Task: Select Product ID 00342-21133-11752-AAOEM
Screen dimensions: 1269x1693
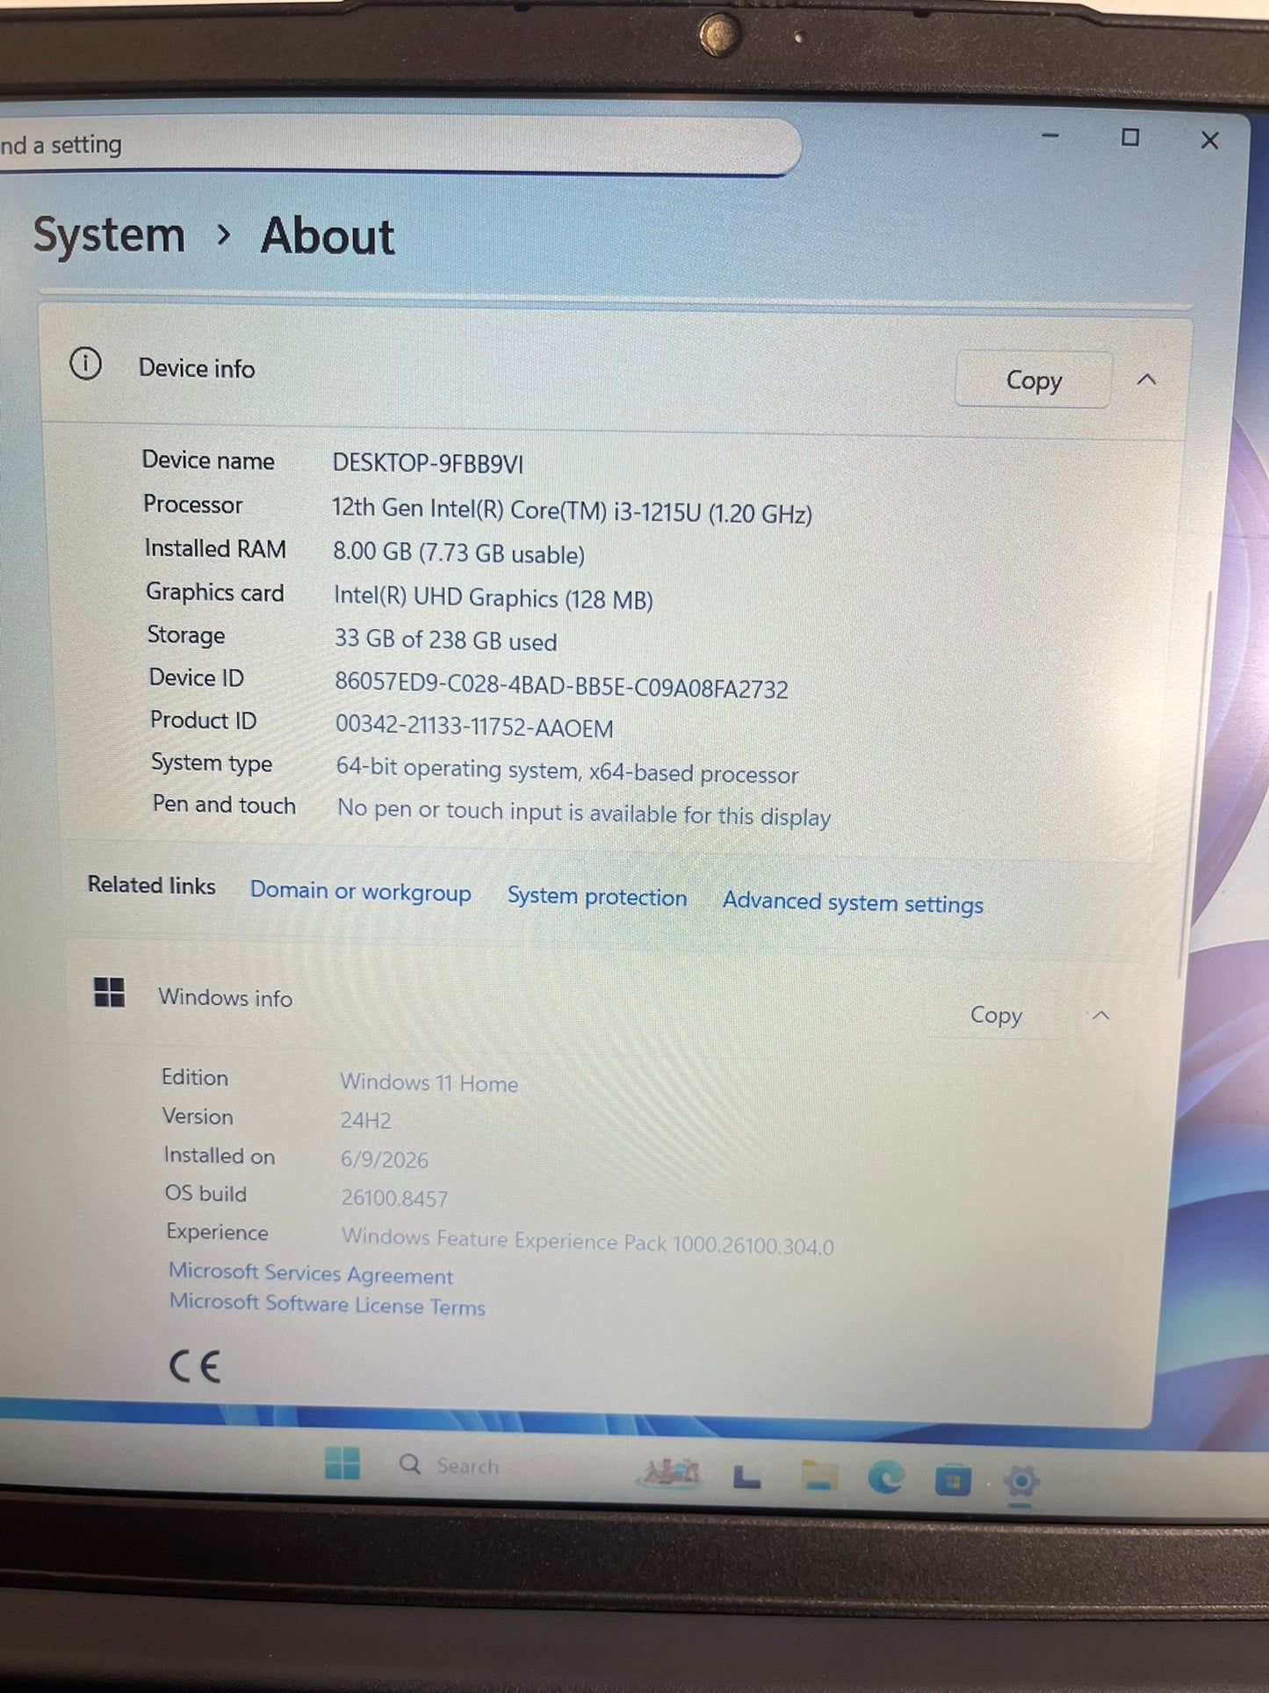Action: coord(474,726)
